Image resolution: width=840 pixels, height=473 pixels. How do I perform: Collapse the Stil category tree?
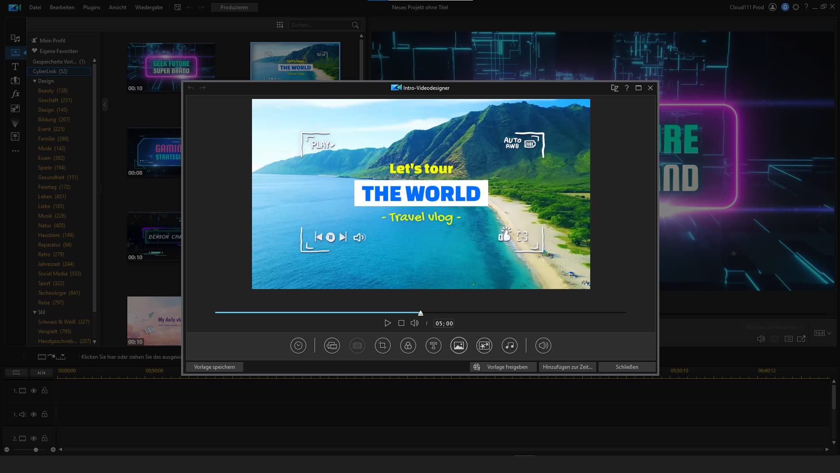[x=35, y=312]
